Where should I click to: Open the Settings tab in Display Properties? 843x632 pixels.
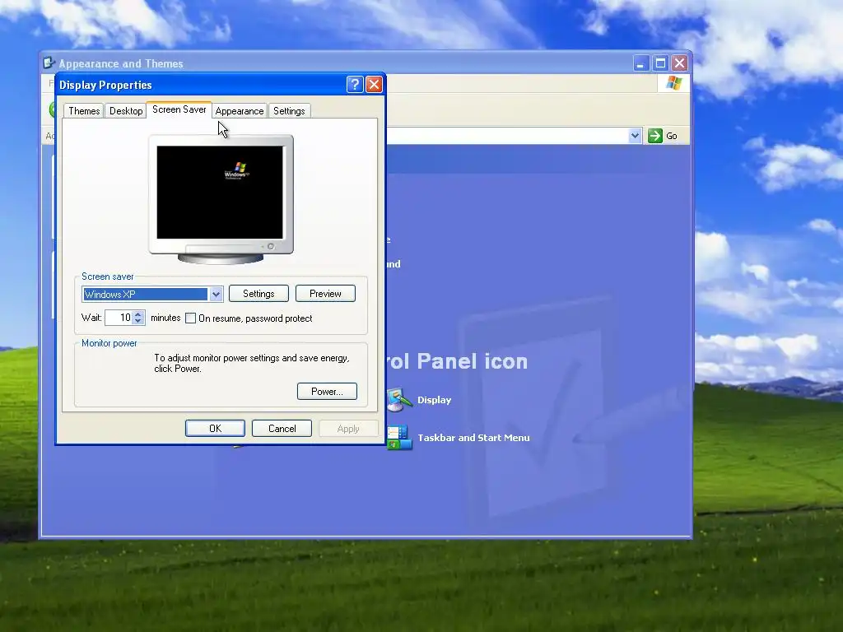point(289,111)
